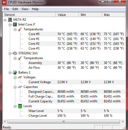The image size is (128, 130).
Task: Click the Battery 1 icon
Action: 15,73
